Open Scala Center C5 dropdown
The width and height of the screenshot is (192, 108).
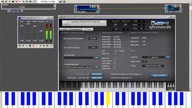tap(144, 61)
